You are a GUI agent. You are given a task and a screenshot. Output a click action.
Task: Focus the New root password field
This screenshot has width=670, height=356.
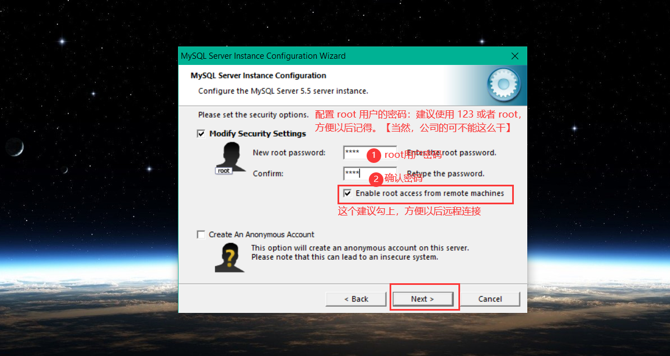click(x=370, y=153)
